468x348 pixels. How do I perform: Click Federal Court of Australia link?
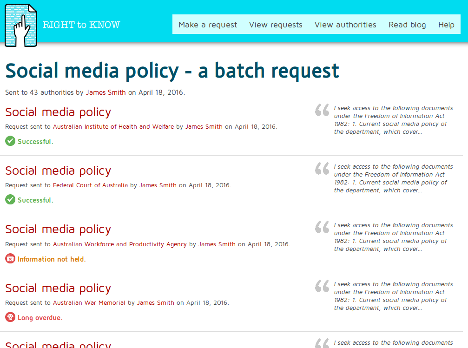click(90, 185)
